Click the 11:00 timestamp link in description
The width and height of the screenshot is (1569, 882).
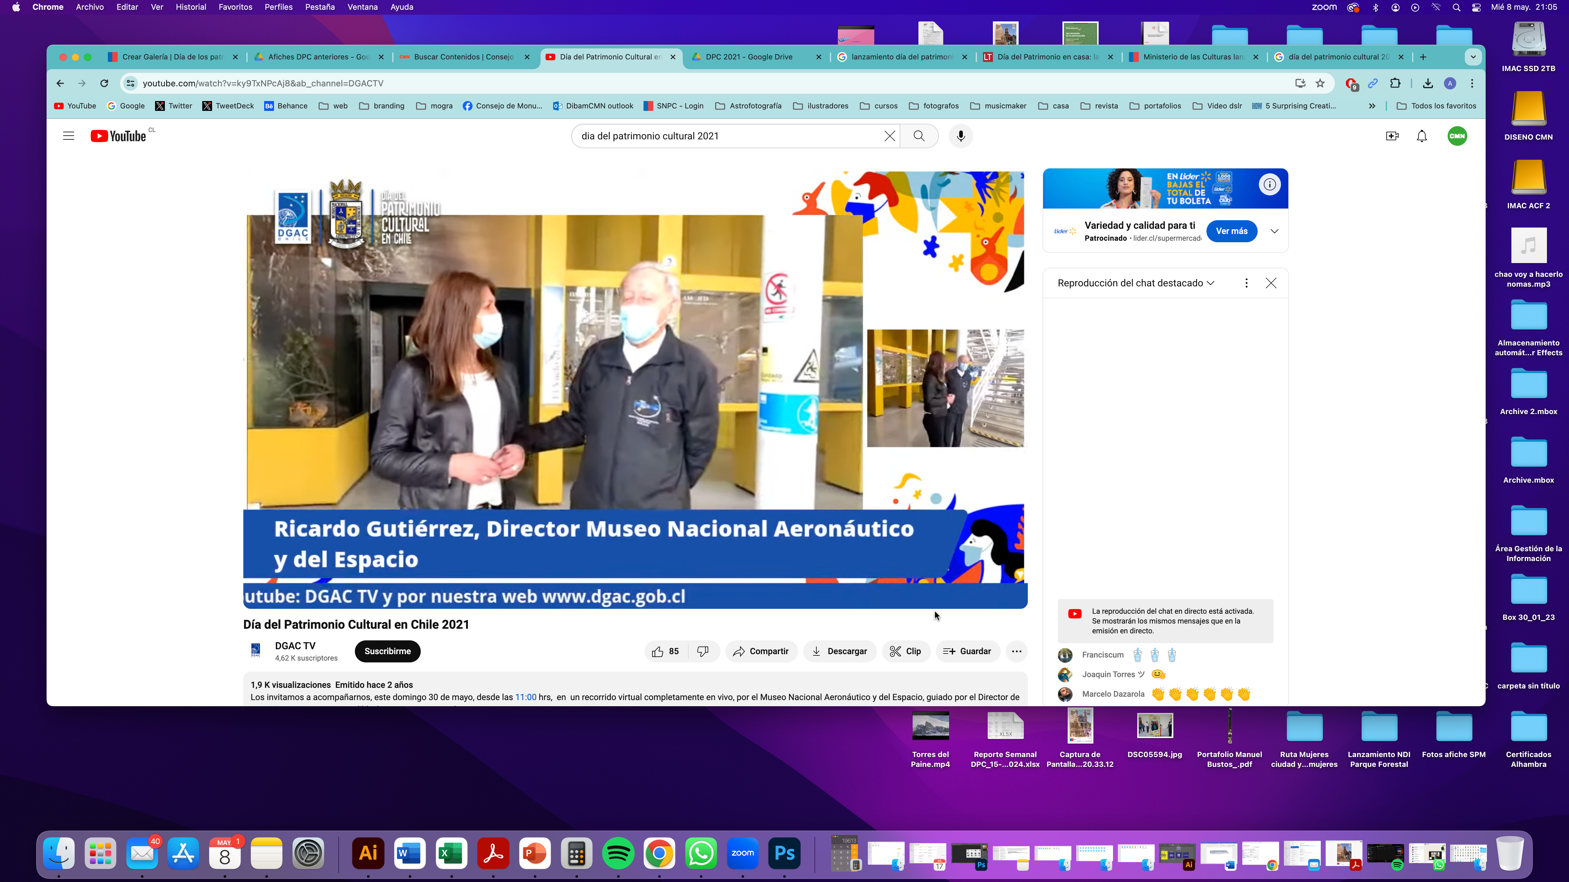[x=526, y=698]
